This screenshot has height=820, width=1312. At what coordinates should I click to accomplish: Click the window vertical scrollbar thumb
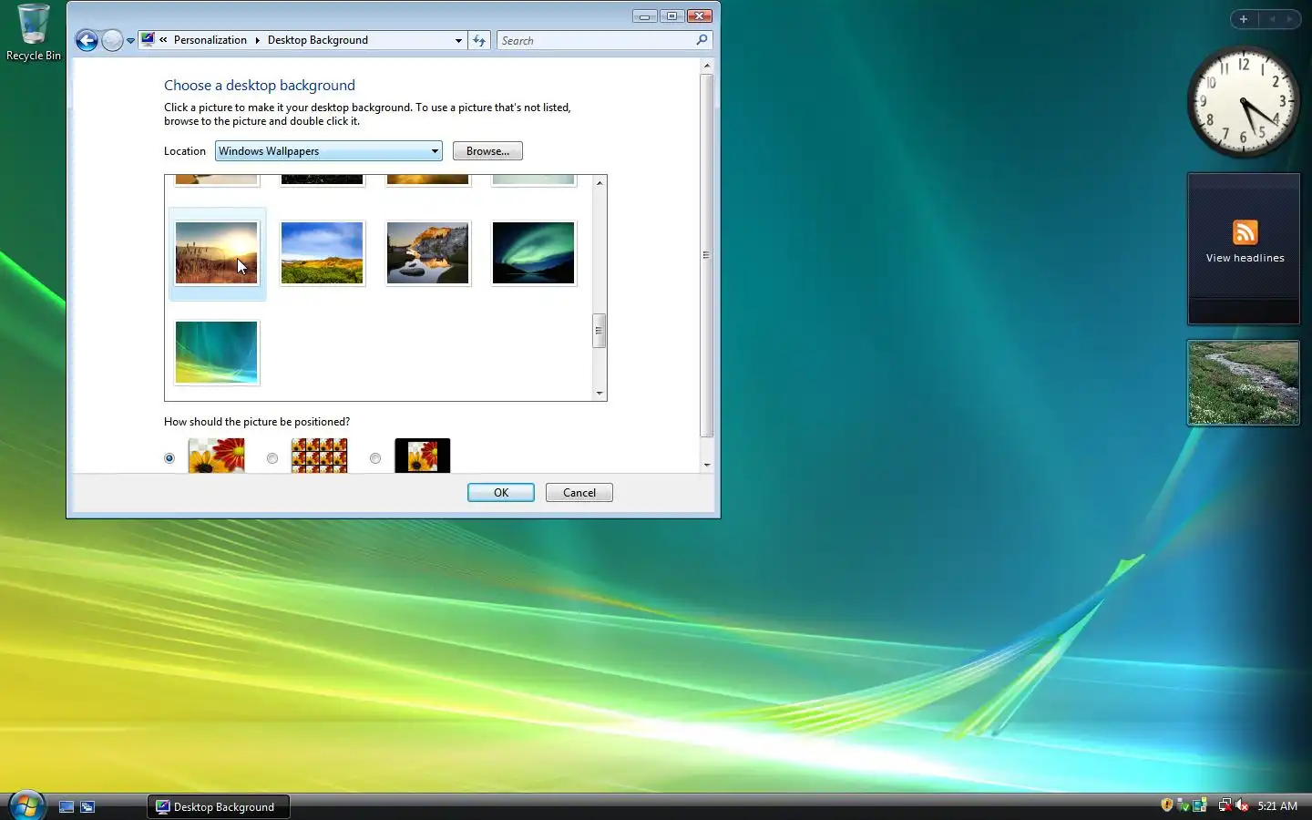(707, 255)
